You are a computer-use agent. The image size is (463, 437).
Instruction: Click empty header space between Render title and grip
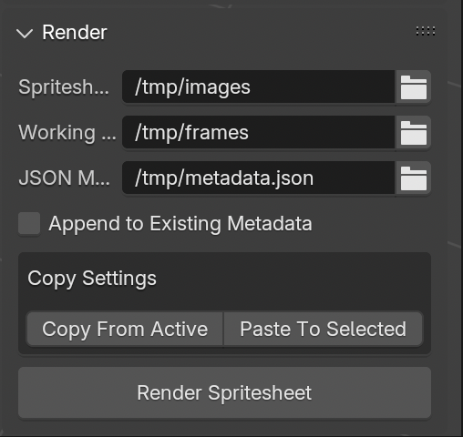tap(262, 32)
